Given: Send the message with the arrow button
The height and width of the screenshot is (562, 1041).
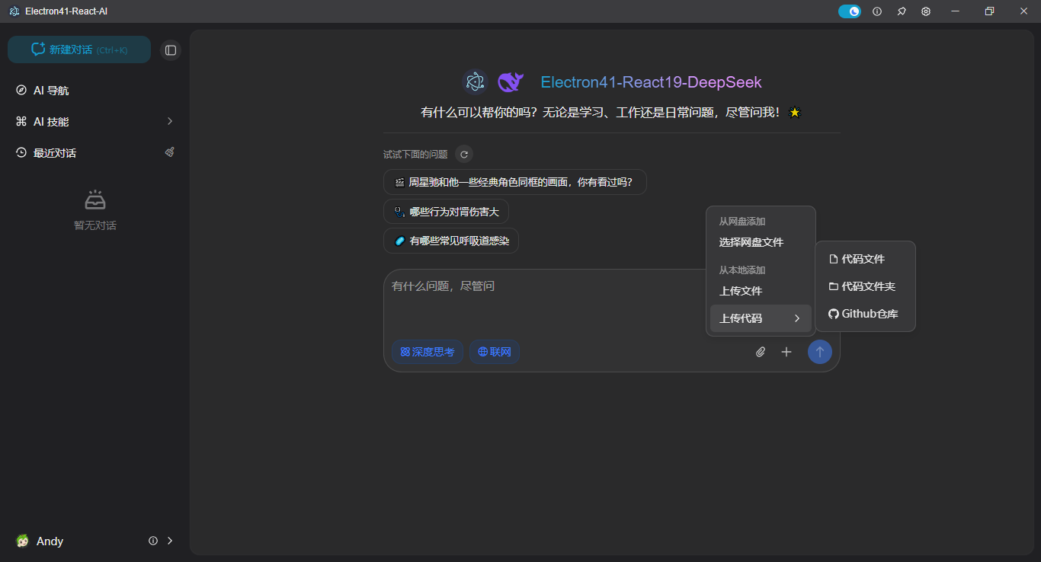Looking at the screenshot, I should coord(820,352).
